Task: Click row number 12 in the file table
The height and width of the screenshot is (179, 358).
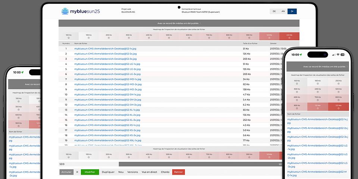Action: click(66, 104)
